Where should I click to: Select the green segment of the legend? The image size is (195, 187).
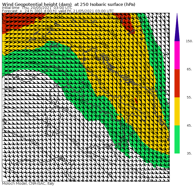tap(177, 139)
